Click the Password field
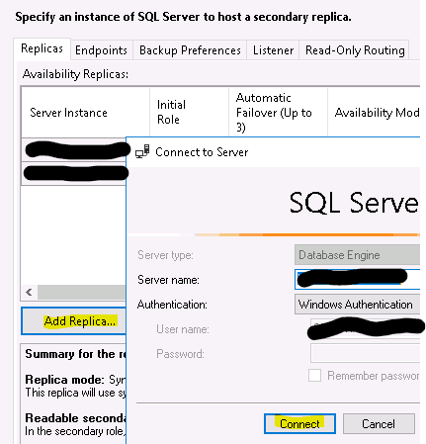Screen dimensions: 426x444 (x=365, y=354)
